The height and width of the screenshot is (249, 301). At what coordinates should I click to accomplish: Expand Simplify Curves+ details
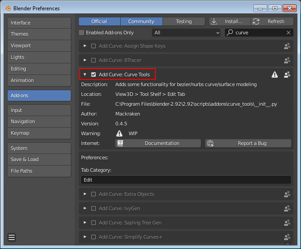(x=85, y=237)
